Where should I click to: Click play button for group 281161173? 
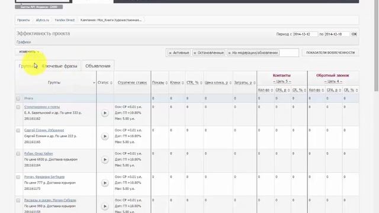pyautogui.click(x=105, y=183)
